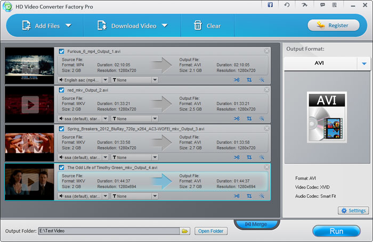
Task: Clip the red_mkv video with scissors icon
Action: (x=237, y=119)
